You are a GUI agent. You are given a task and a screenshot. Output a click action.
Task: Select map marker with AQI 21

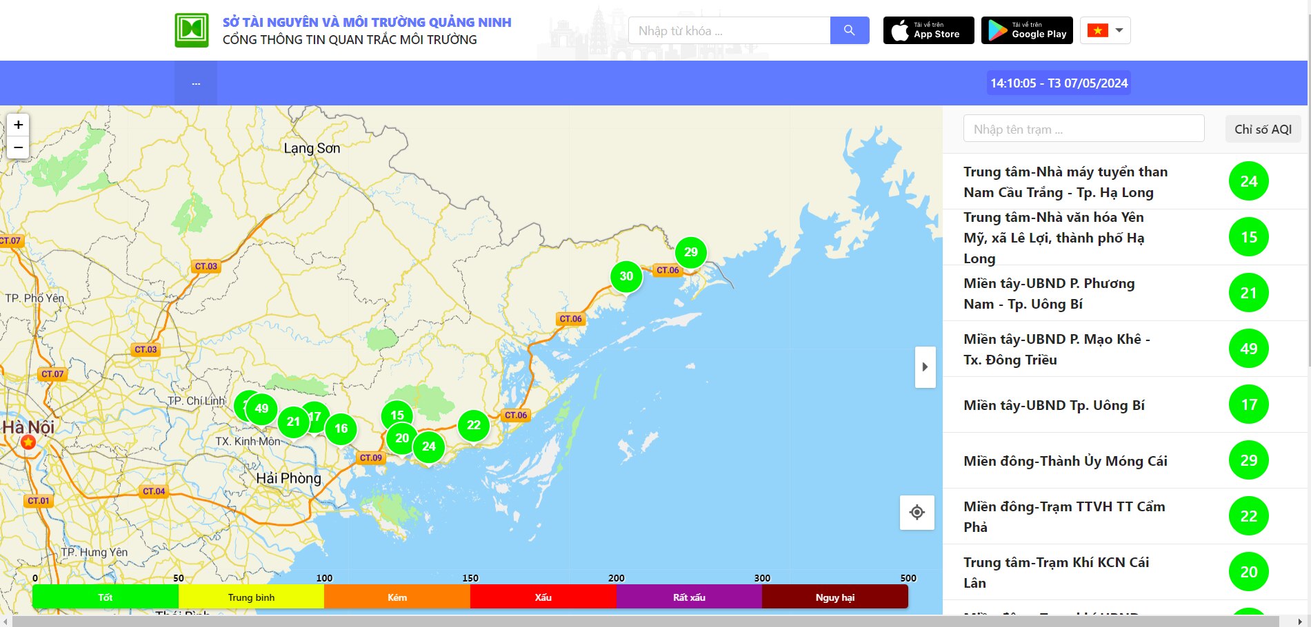click(294, 422)
